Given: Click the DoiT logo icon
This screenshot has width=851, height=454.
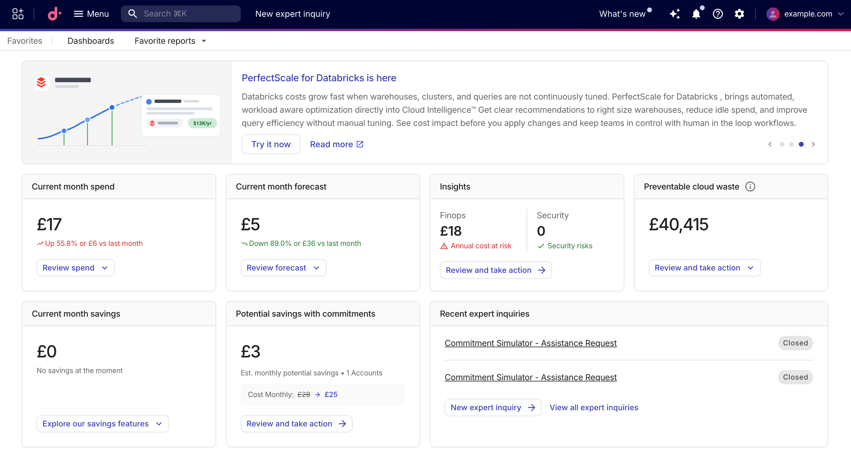Looking at the screenshot, I should (54, 14).
